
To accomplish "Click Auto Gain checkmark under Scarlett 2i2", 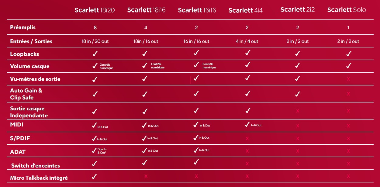I will click(298, 94).
